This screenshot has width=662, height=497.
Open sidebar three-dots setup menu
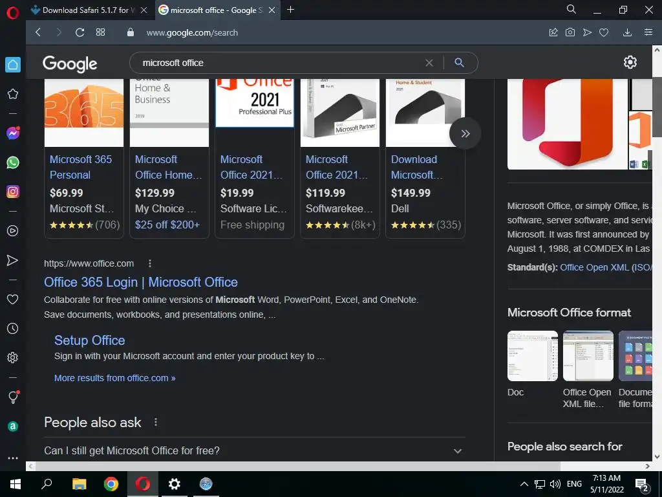click(x=13, y=458)
